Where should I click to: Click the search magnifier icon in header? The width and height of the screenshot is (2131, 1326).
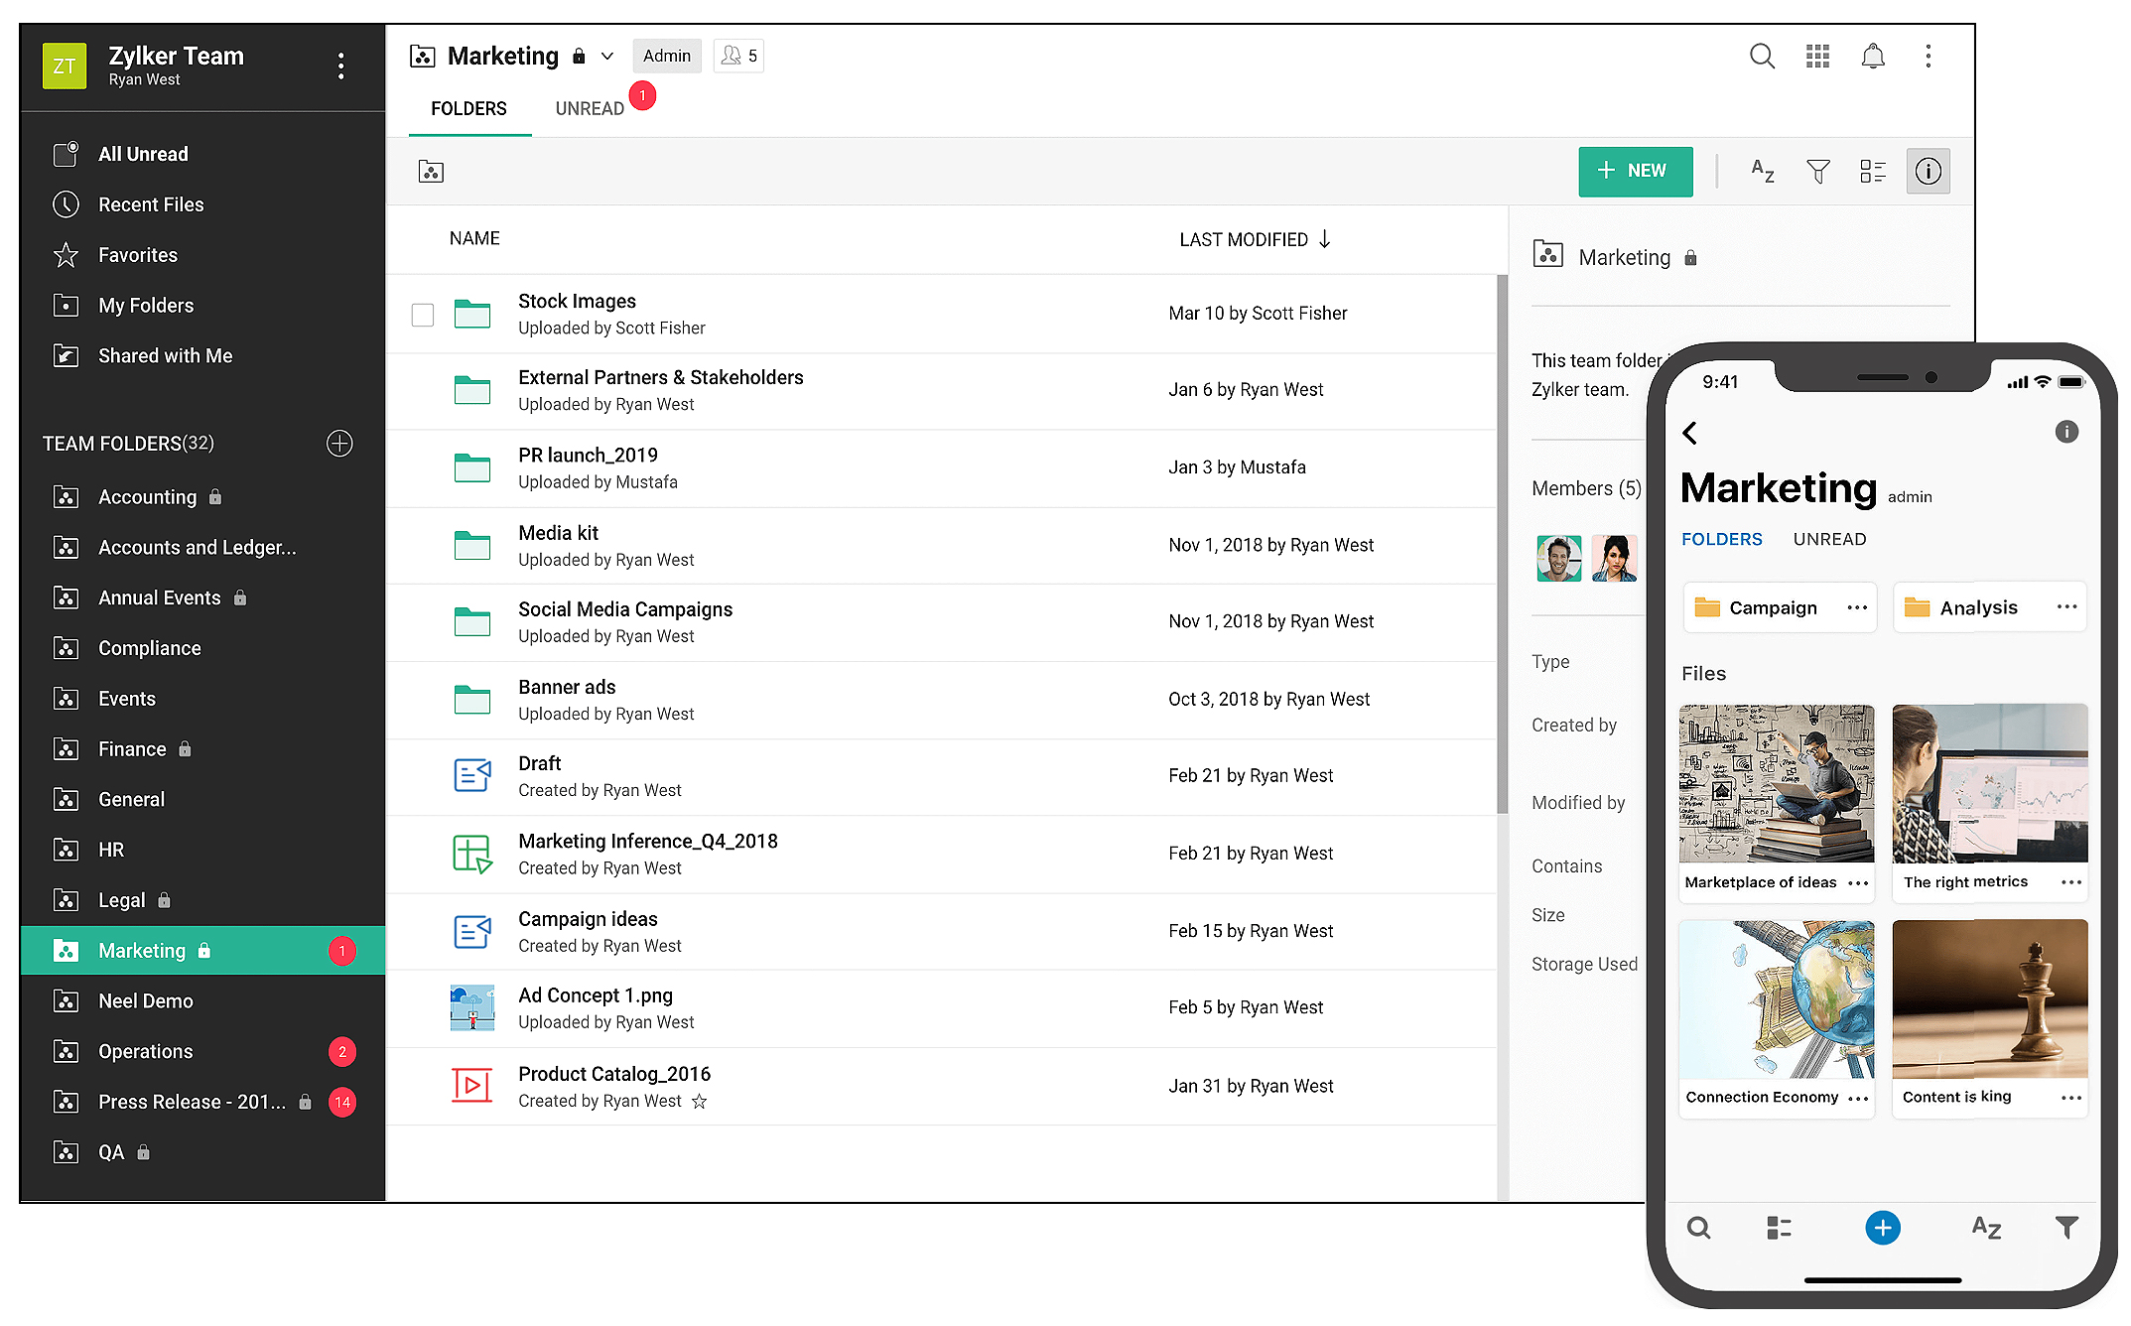(x=1762, y=57)
